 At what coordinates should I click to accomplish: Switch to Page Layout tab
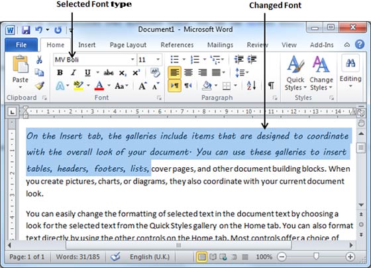[x=128, y=45]
